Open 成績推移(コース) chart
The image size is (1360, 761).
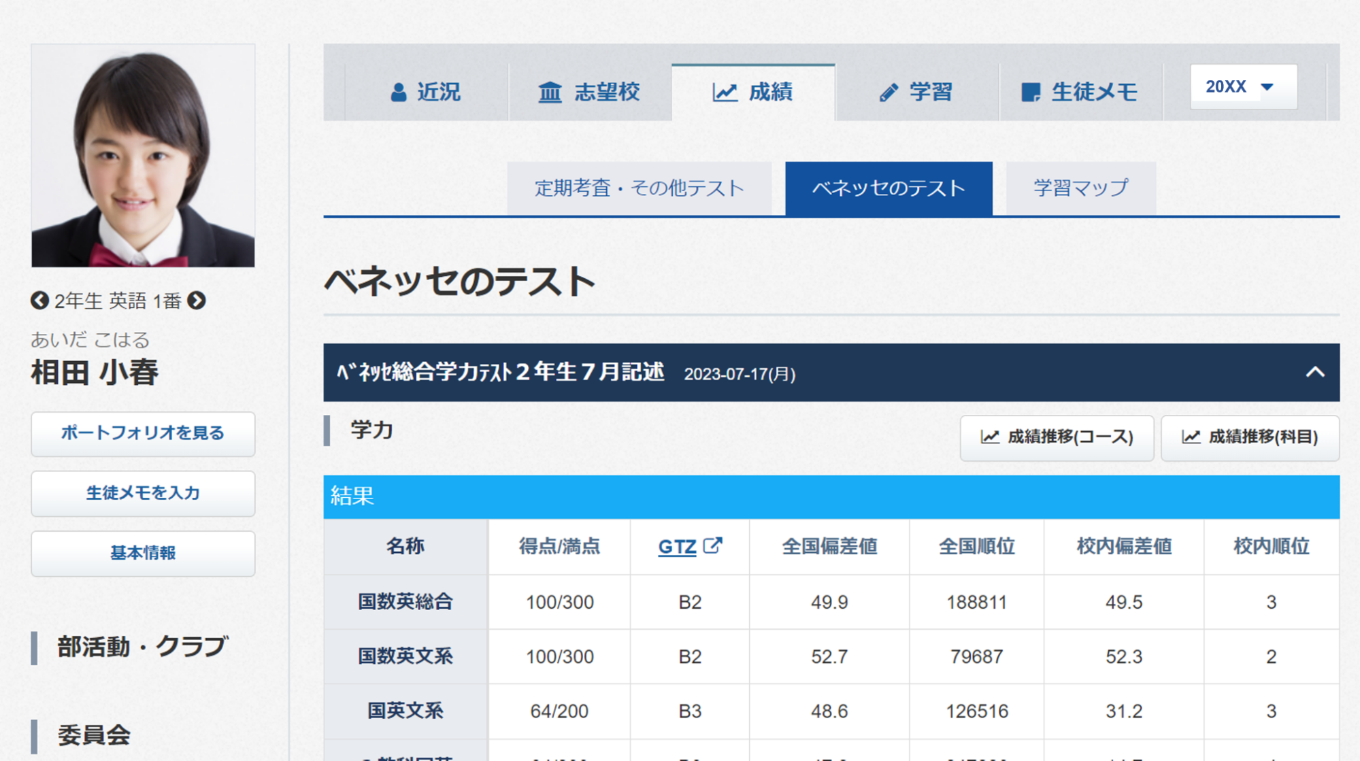pyautogui.click(x=1057, y=437)
